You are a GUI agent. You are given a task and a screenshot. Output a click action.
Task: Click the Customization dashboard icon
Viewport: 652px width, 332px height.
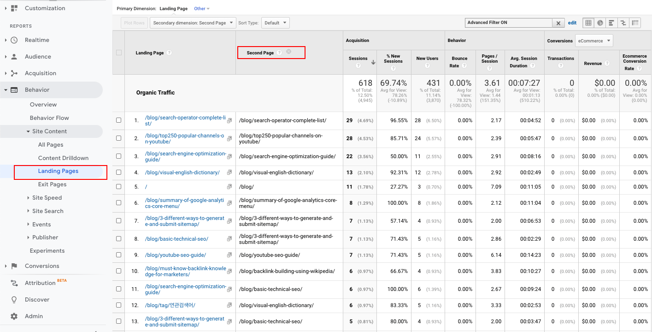[14, 8]
